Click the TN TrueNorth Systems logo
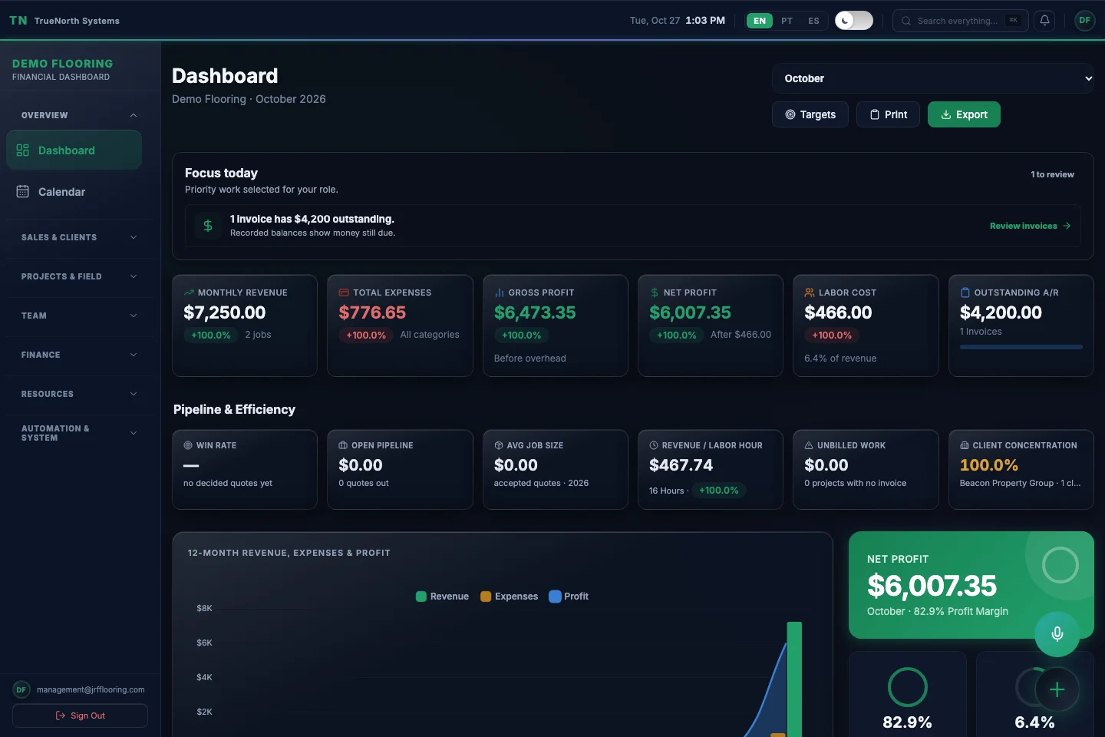The width and height of the screenshot is (1105, 737). tap(64, 21)
